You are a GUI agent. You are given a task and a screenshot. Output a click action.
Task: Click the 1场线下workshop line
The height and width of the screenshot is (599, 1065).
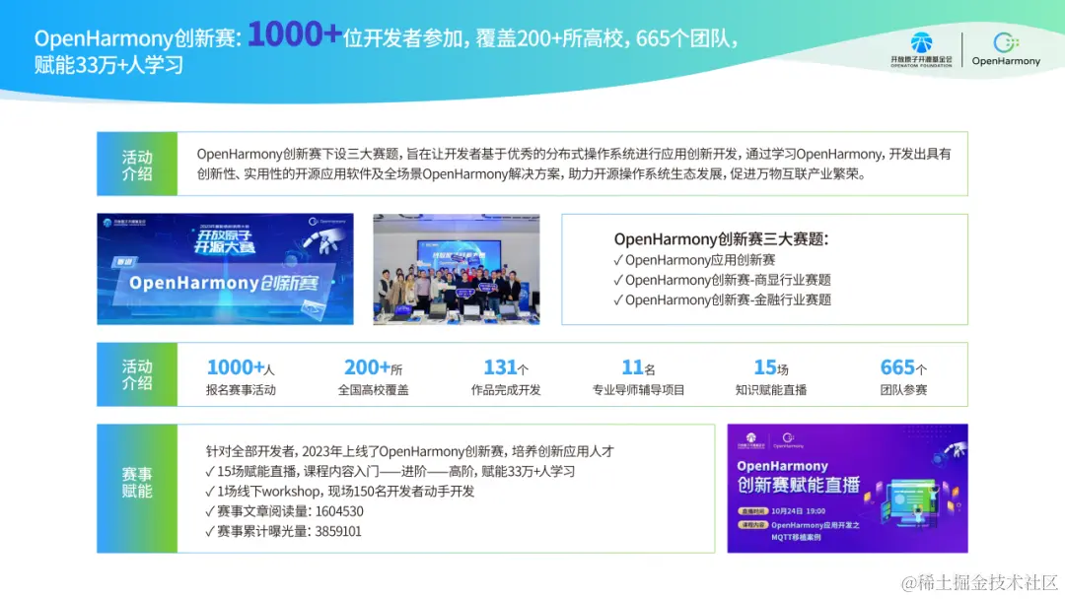(x=339, y=492)
